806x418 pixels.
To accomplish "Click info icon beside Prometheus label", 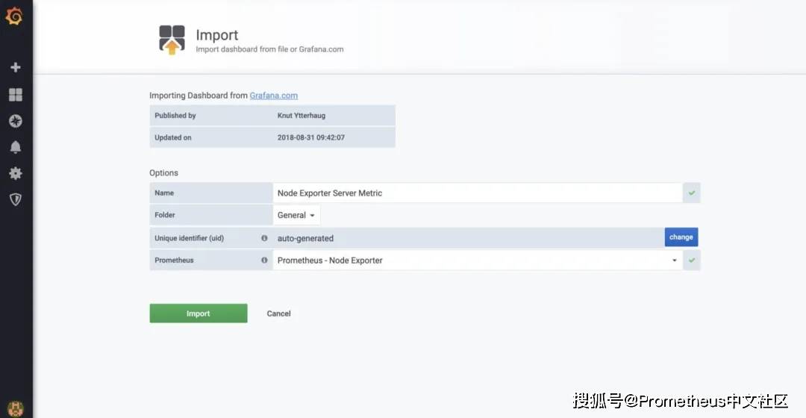I will (264, 261).
